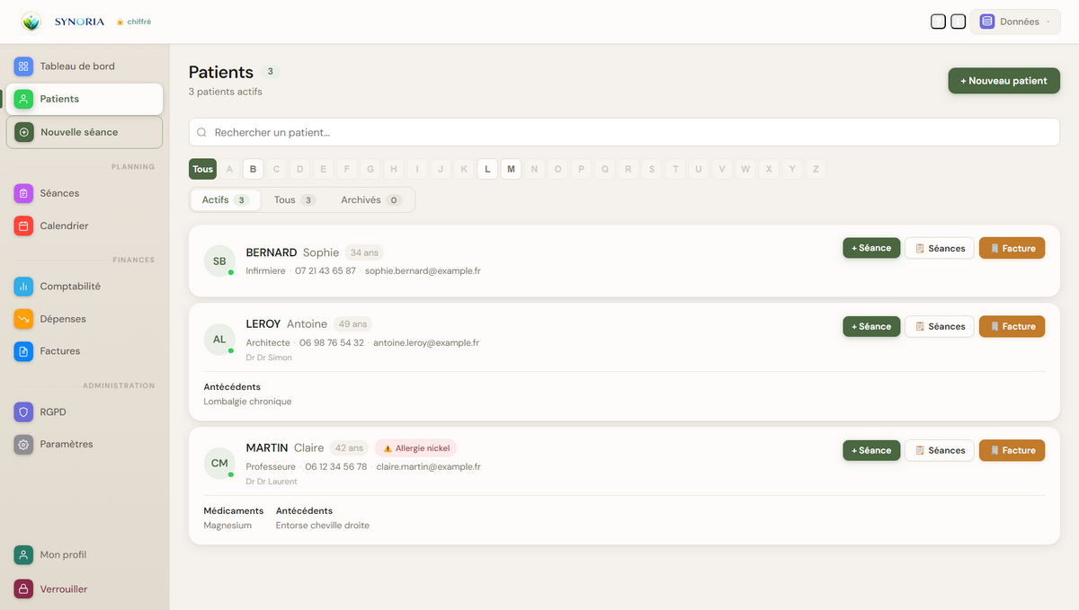Create Facture for Sophie Bernard
The width and height of the screenshot is (1079, 610).
point(1012,248)
